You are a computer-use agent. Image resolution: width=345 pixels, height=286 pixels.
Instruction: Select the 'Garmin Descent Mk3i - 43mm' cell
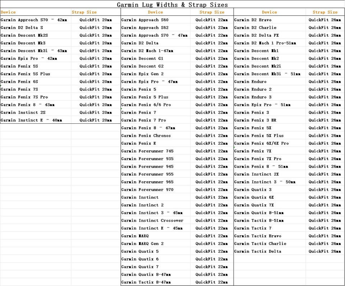coord(36,51)
